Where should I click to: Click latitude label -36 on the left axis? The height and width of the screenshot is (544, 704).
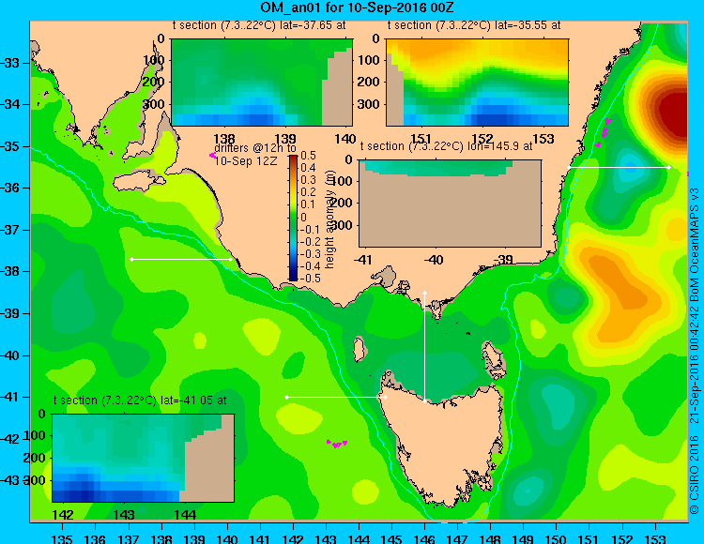(10, 188)
